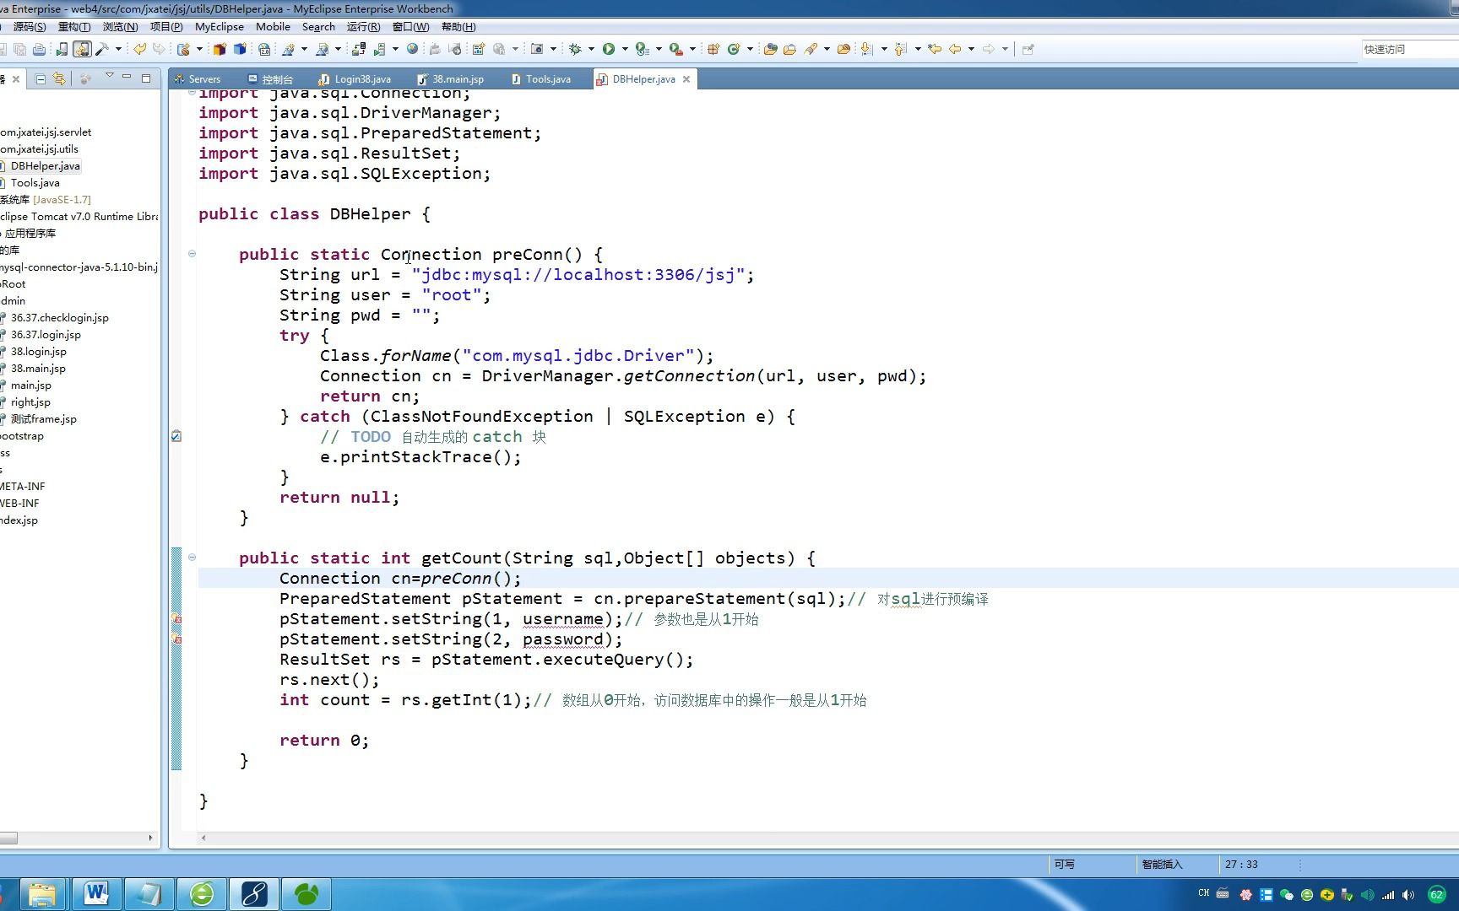Open the 运行(R) menu
The width and height of the screenshot is (1459, 911).
coord(363,27)
